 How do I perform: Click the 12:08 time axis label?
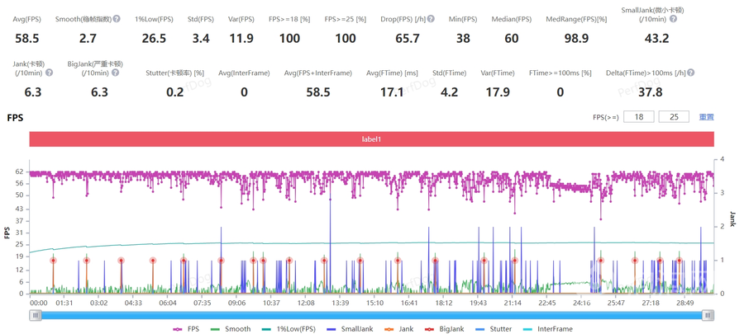pyautogui.click(x=306, y=303)
